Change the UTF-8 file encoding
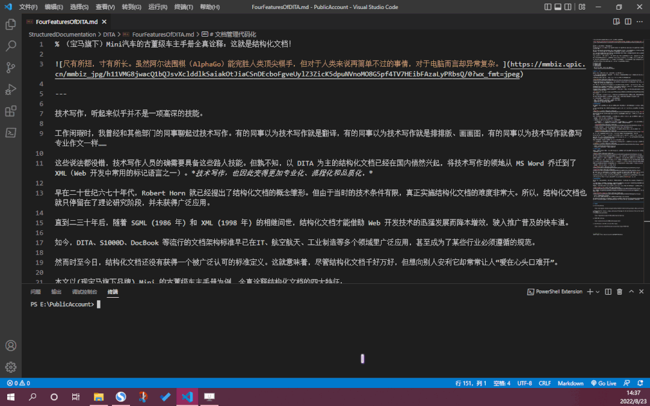Viewport: 650px width, 406px height. coord(524,383)
